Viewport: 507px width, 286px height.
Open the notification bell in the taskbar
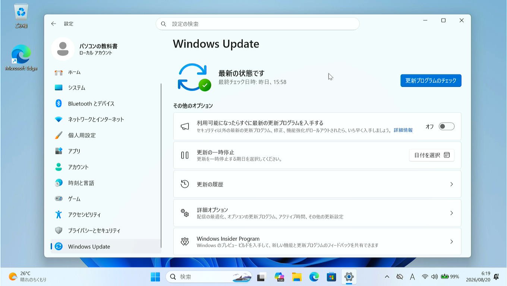496,277
